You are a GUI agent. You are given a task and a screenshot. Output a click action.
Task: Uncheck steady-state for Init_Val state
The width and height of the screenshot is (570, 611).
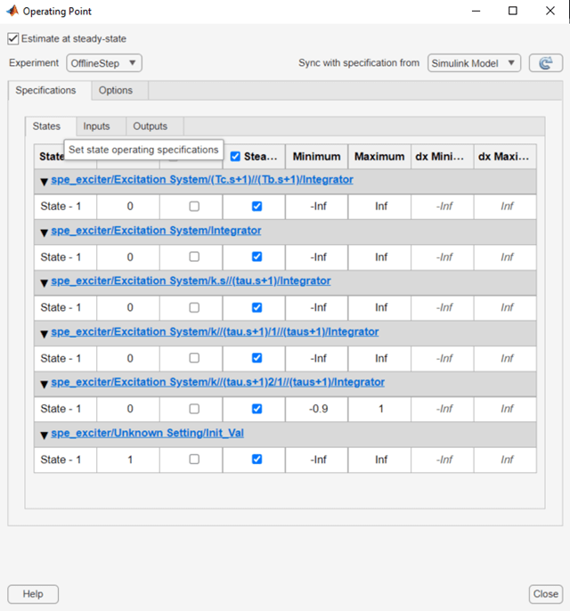pyautogui.click(x=256, y=460)
